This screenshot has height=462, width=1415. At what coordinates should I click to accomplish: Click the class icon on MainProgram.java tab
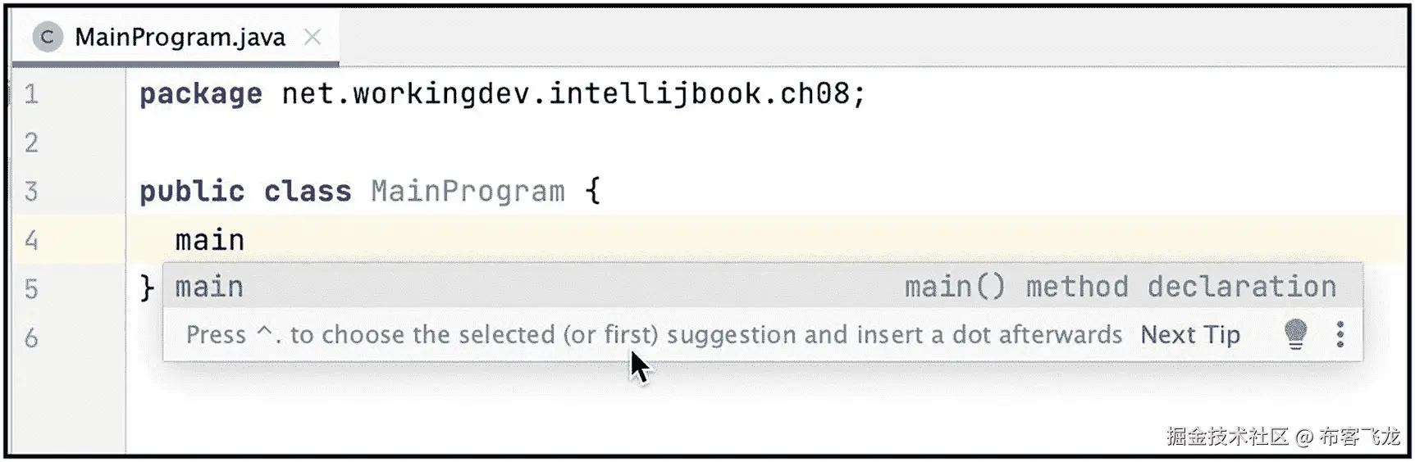[48, 37]
